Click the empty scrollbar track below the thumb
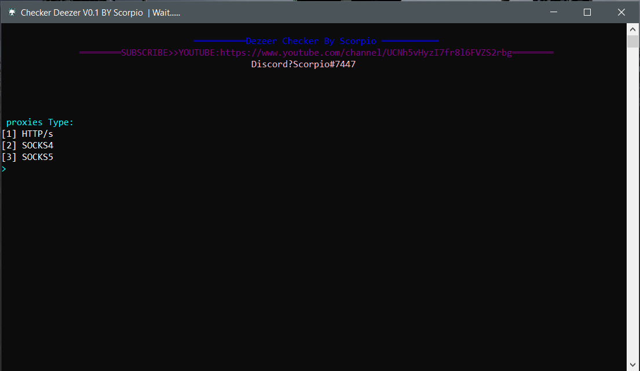Screen dimensions: 640x371 pos(633,203)
